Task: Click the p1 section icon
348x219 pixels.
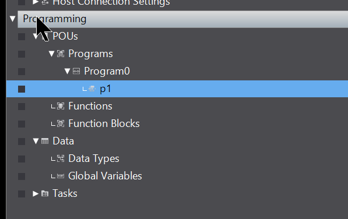Action: (x=92, y=89)
